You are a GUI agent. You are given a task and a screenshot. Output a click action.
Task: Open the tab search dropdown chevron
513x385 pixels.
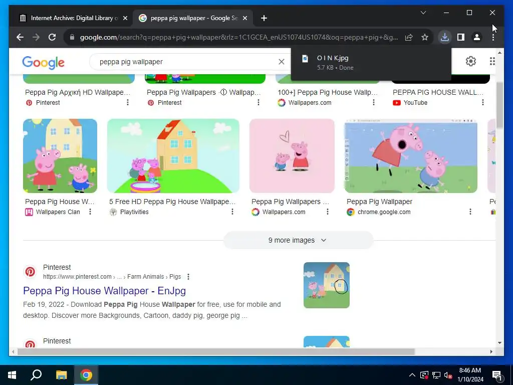423,13
